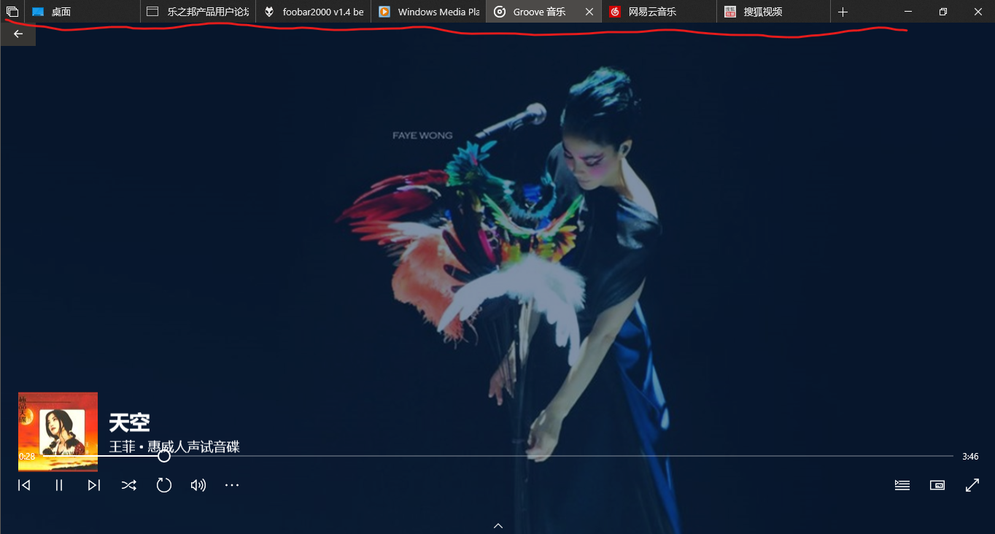Switch to the foobar2000 v1.4 tab
This screenshot has height=534, width=995.
point(313,12)
